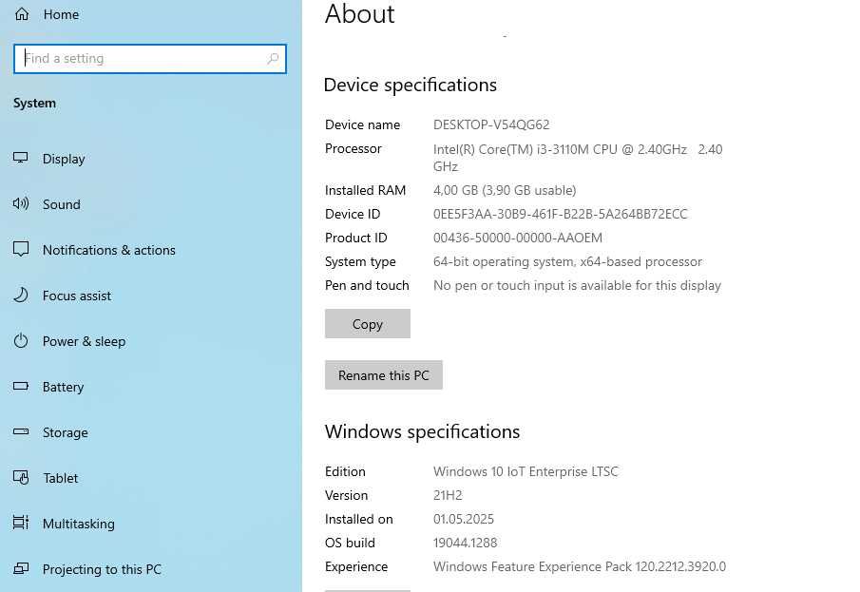860x592 pixels.
Task: Select System type 64-bit value
Action: coord(567,261)
